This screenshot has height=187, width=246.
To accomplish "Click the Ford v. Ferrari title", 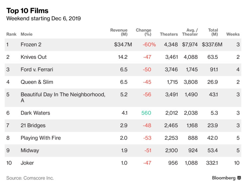I will 37,69.
